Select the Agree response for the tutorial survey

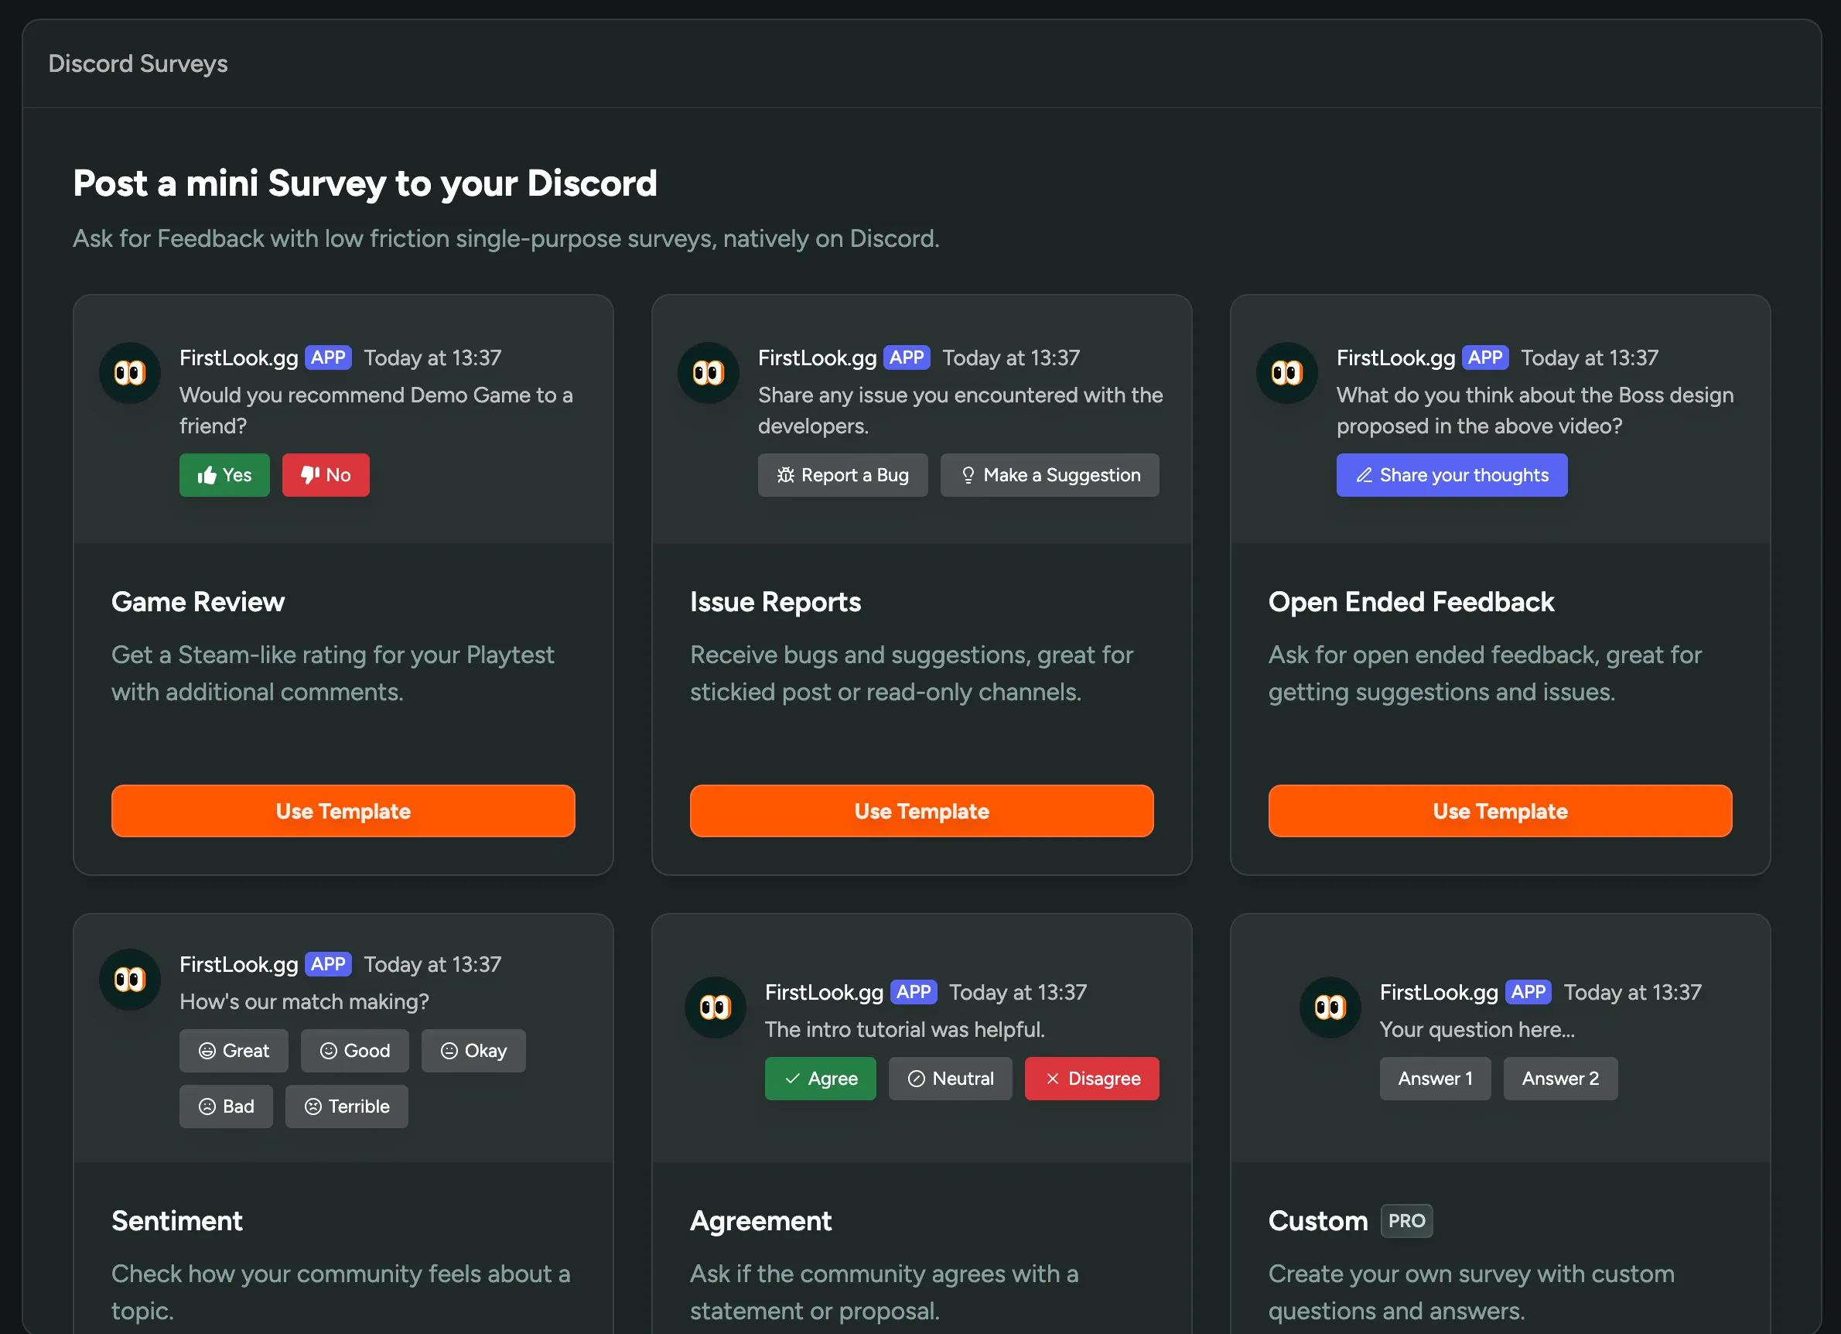click(x=821, y=1079)
